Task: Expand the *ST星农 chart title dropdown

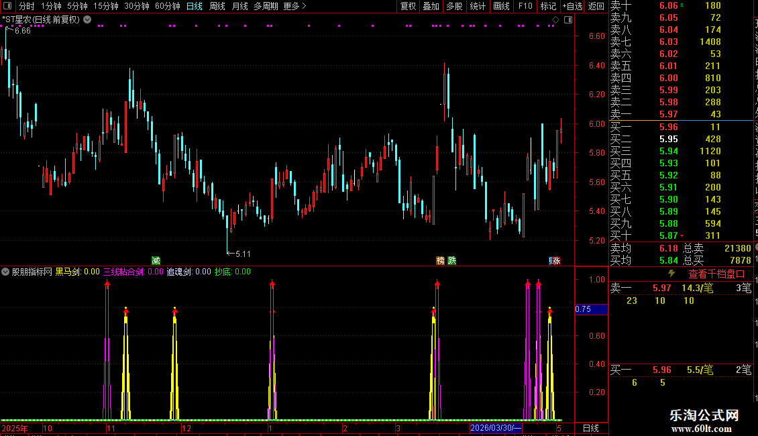Action: (x=87, y=20)
